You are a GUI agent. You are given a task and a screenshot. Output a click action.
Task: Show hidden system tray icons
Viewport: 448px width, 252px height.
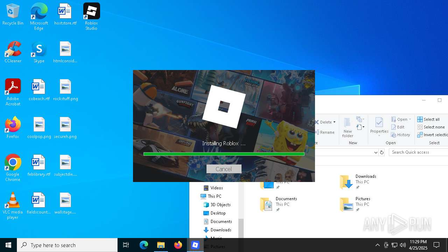pos(377,245)
